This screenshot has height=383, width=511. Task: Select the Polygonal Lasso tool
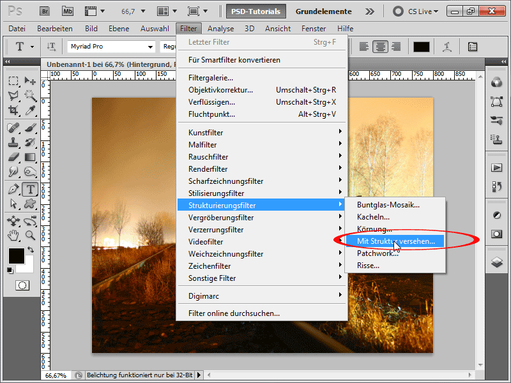(x=13, y=95)
